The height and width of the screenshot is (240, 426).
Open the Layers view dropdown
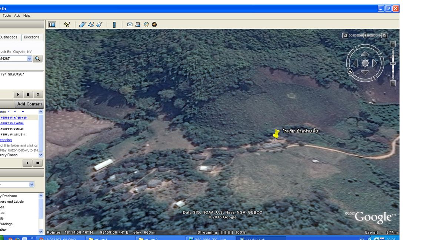click(x=31, y=184)
